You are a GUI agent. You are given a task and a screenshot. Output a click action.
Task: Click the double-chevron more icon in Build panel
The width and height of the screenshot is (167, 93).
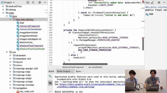50,91
